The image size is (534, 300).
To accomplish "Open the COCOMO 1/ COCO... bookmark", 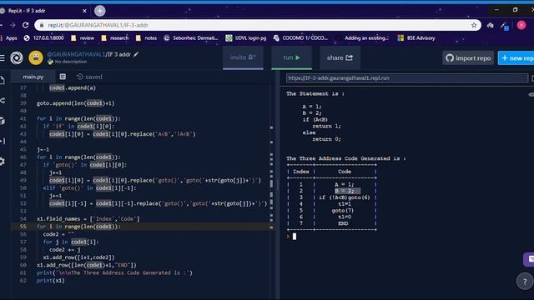I will point(300,38).
